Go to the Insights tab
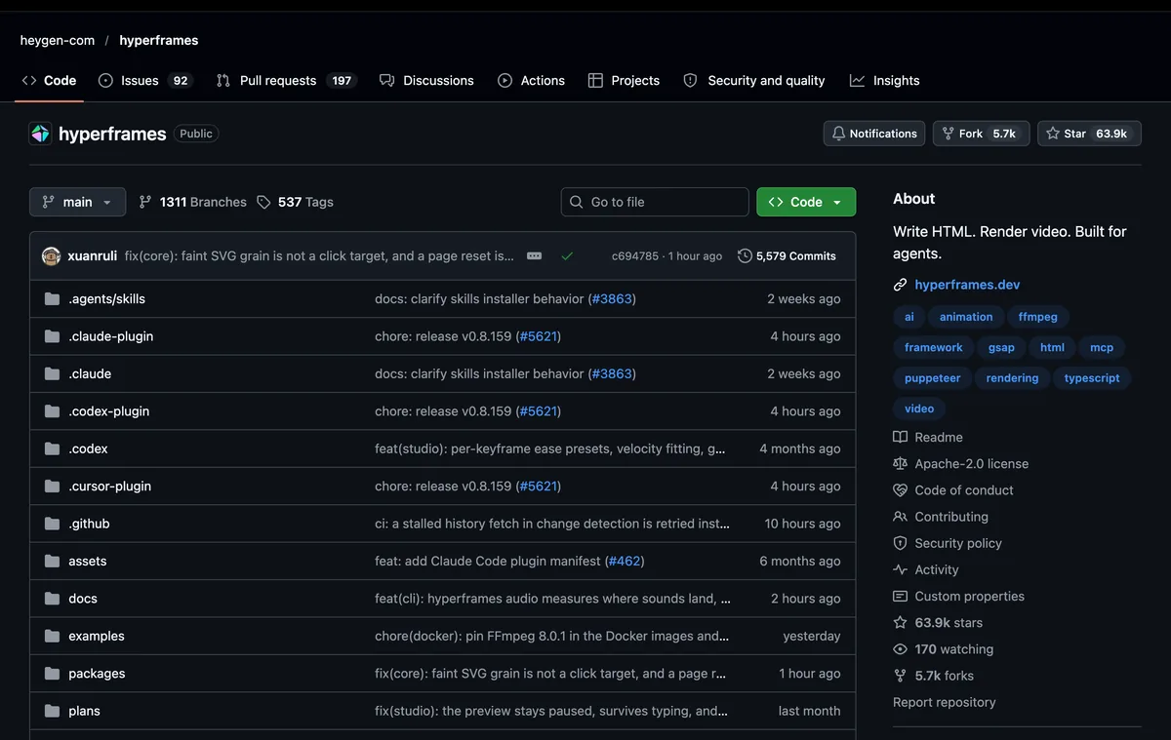The height and width of the screenshot is (740, 1171). pos(884,81)
